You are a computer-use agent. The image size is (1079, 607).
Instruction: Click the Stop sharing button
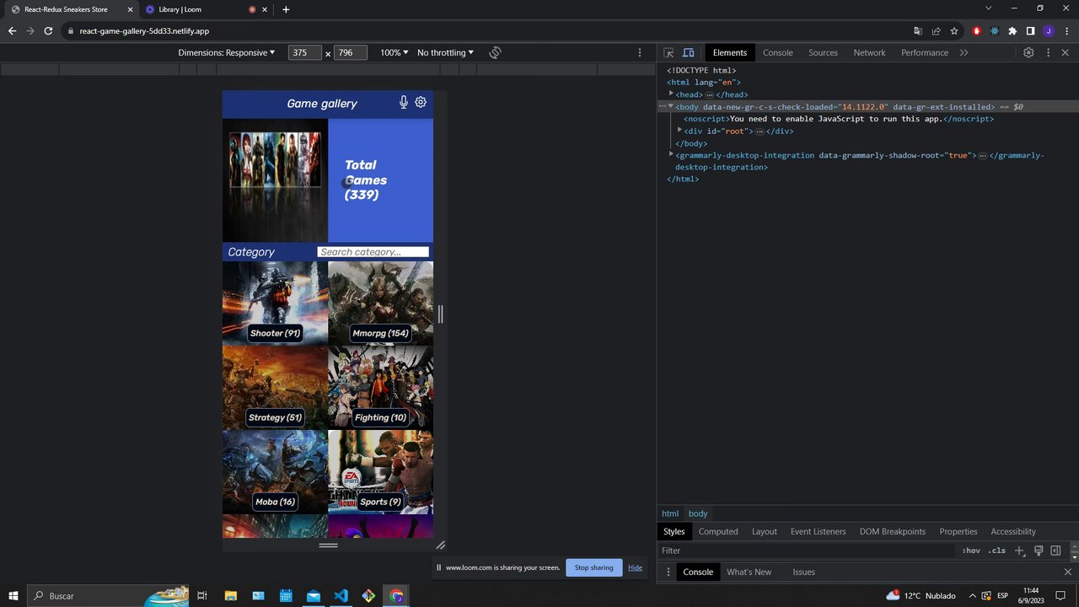(594, 567)
